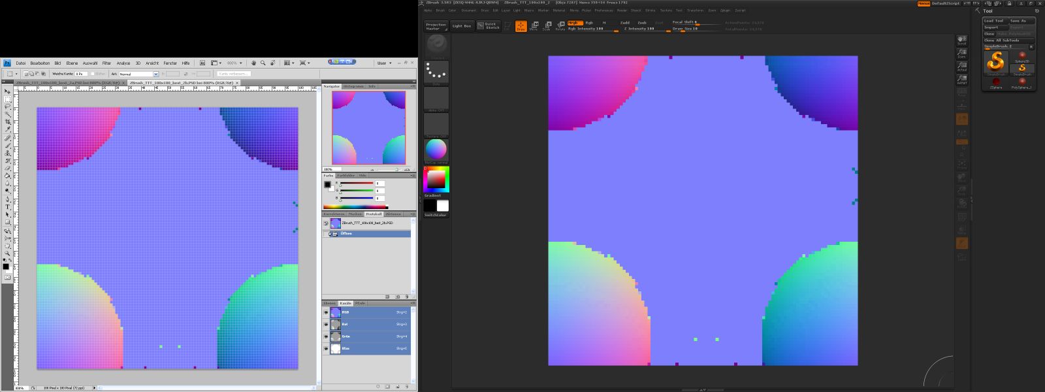Image resolution: width=1045 pixels, height=392 pixels.
Task: Pick the Text tool in Photoshop toolbox
Action: 8,207
